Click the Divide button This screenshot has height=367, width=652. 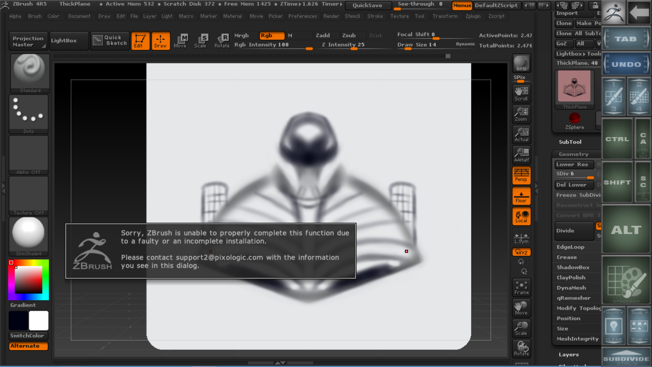[574, 230]
